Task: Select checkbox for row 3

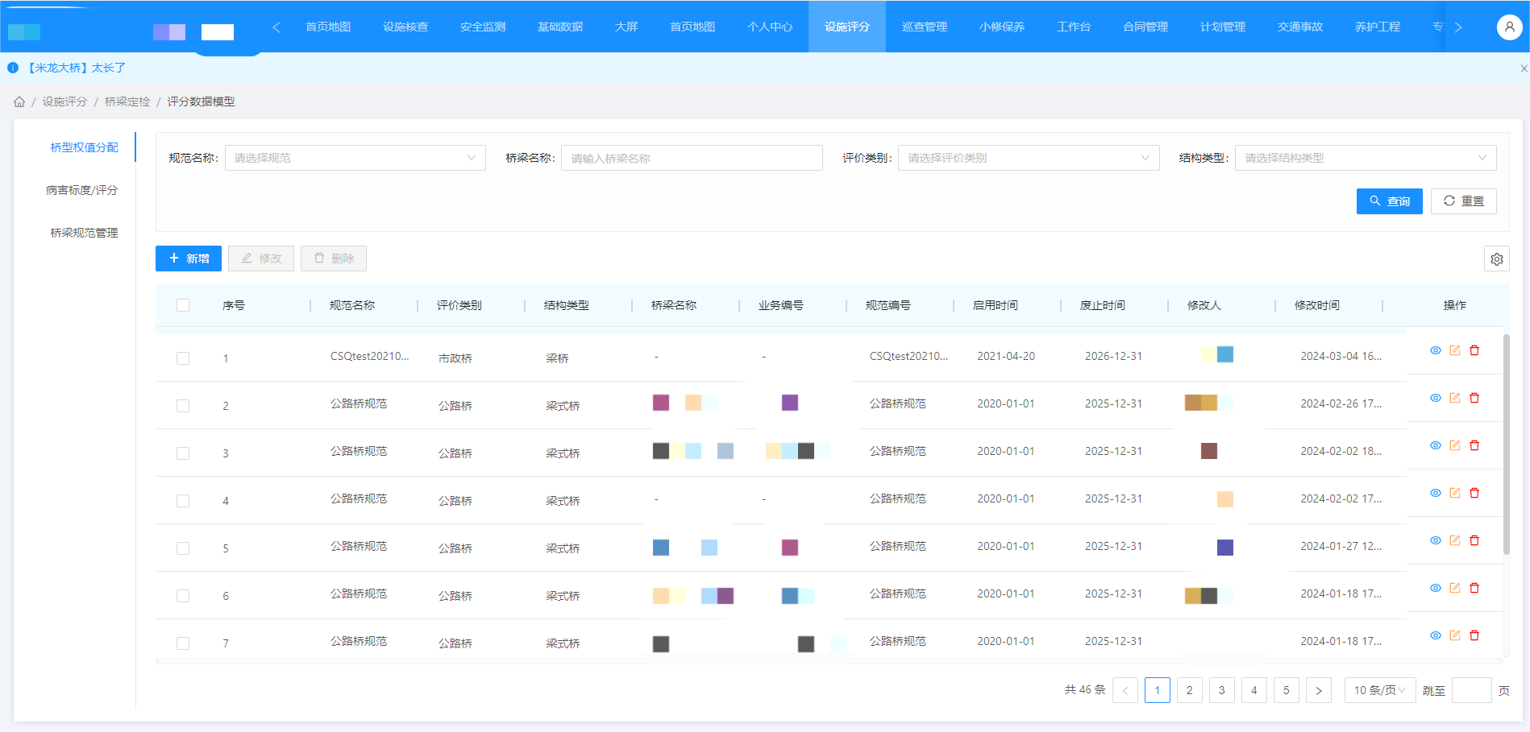Action: pos(183,453)
